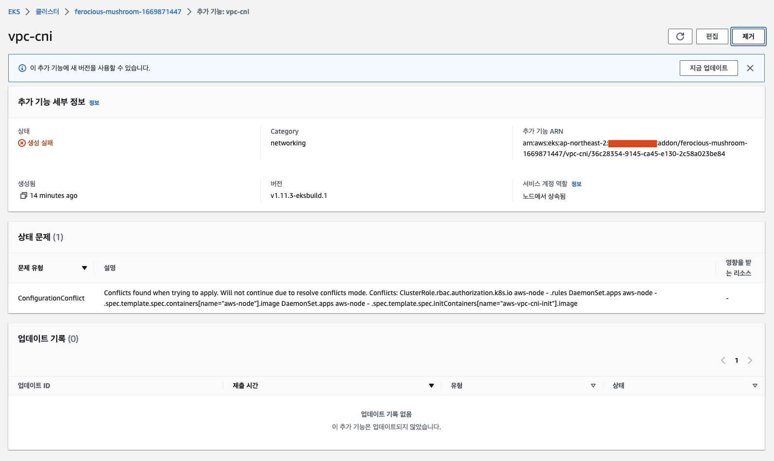The height and width of the screenshot is (461, 774).
Task: Sort by 상태 column arrow in update history
Action: tap(755, 386)
